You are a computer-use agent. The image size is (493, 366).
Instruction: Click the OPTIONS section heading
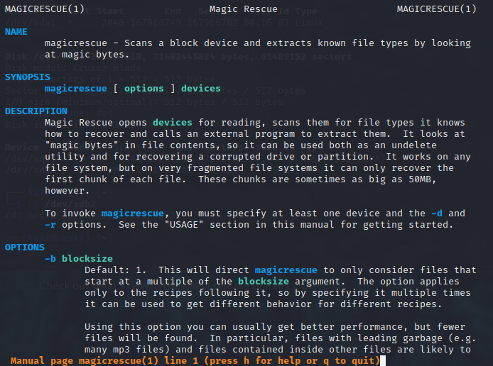click(x=25, y=248)
